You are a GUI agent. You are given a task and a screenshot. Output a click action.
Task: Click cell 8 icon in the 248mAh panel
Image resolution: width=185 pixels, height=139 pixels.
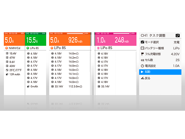point(99,82)
